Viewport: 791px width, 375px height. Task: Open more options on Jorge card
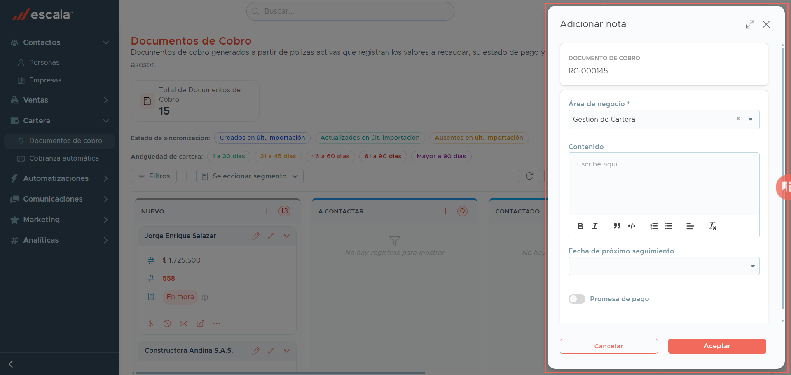[x=217, y=323]
